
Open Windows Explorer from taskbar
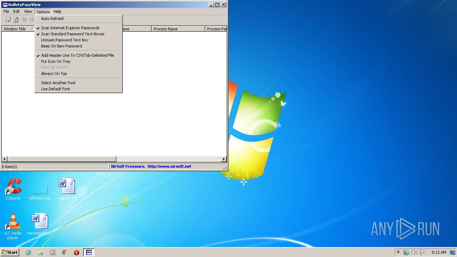(x=40, y=252)
